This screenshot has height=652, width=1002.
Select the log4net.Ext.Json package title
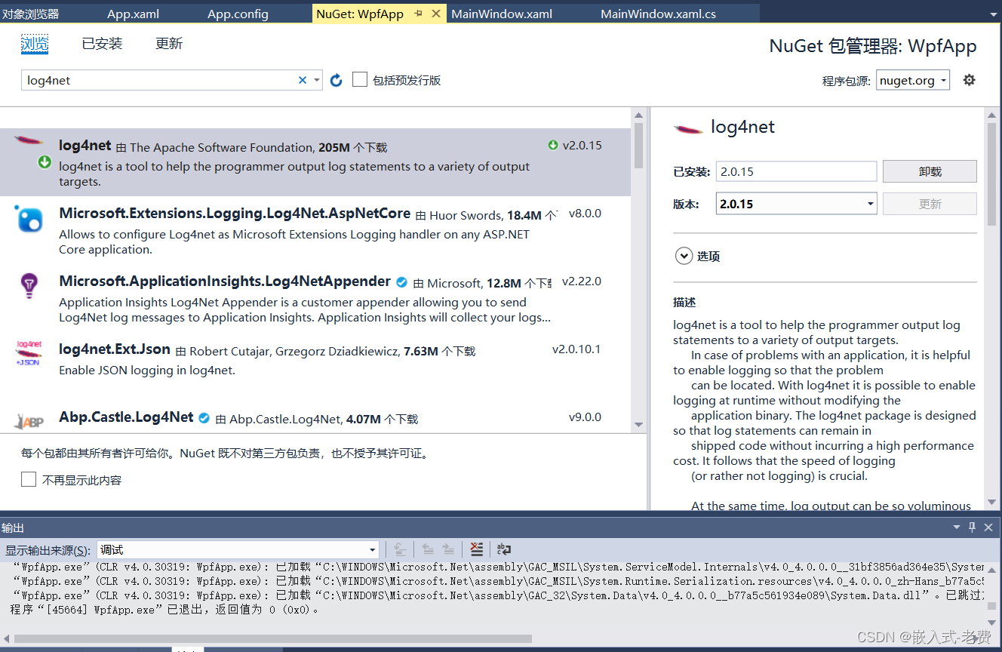(115, 349)
